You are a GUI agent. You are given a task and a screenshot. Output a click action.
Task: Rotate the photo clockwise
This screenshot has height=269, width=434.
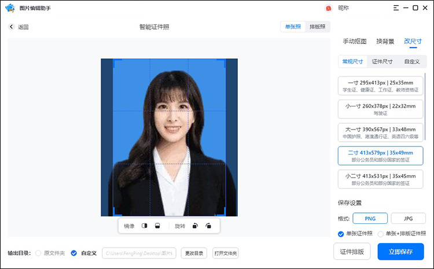click(208, 226)
